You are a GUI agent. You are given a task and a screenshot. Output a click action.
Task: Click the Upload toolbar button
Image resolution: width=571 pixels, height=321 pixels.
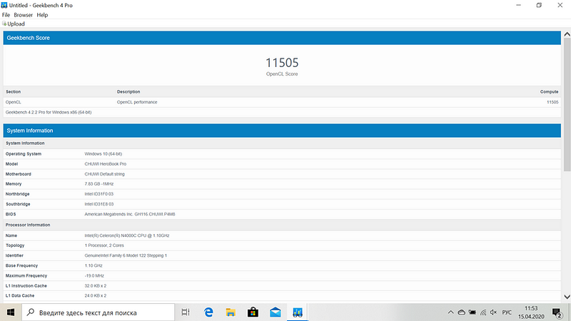[x=14, y=24]
